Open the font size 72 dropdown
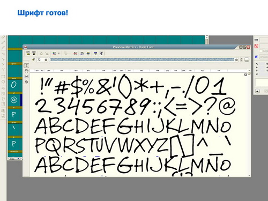 46,59
